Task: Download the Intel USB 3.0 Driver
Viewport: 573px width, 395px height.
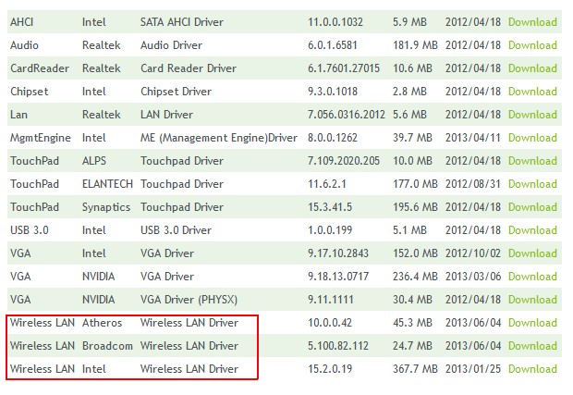Action: click(532, 230)
